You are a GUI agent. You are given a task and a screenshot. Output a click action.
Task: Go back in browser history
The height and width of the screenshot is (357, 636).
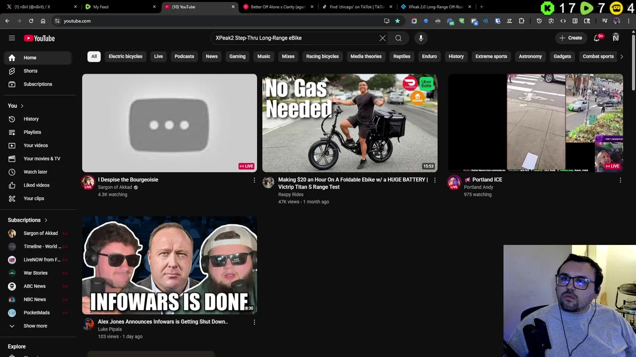pyautogui.click(x=7, y=21)
